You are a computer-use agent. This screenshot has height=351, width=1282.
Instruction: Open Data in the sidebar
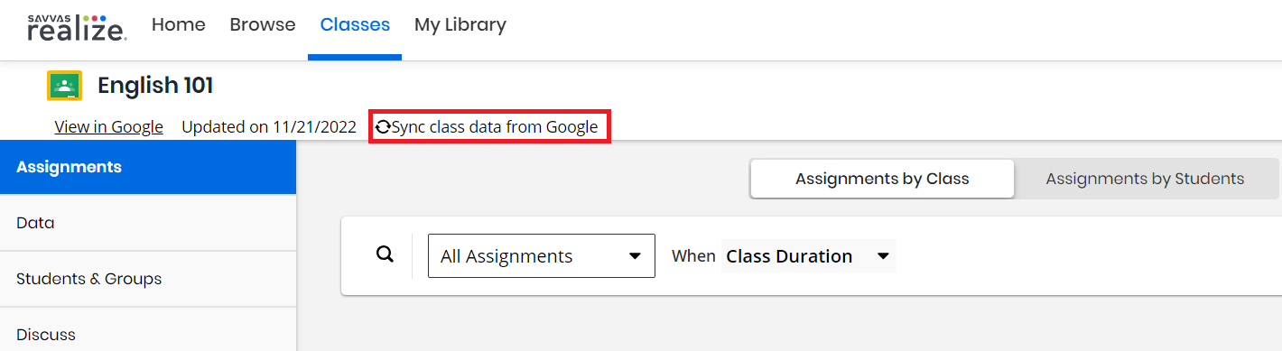[x=148, y=223]
